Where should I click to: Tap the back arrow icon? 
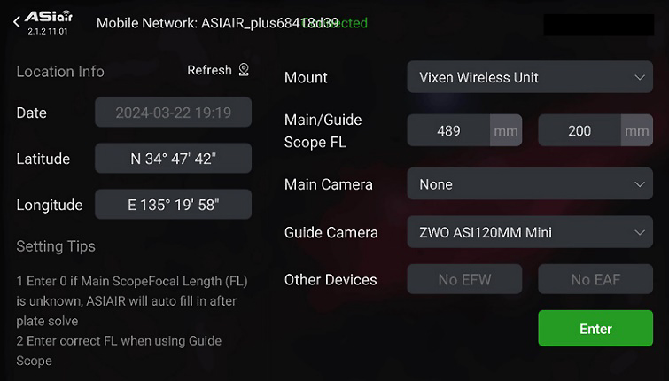[x=17, y=22]
